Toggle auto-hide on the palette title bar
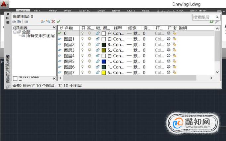Viewport: 226px width, 141px height. click(8, 18)
